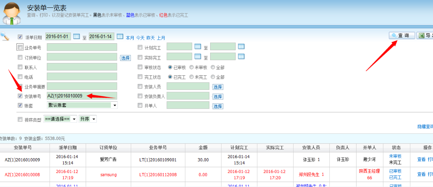Click into the 安装单号 text field
Viewport: 433px width, 187px height.
pos(81,96)
